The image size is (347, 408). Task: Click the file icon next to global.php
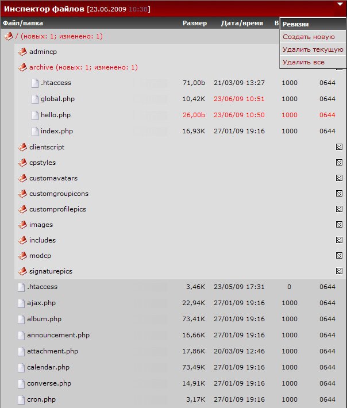pos(35,99)
